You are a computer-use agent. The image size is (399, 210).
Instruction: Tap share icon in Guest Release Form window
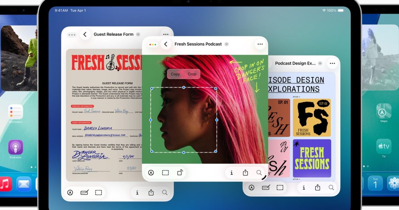(x=151, y=192)
